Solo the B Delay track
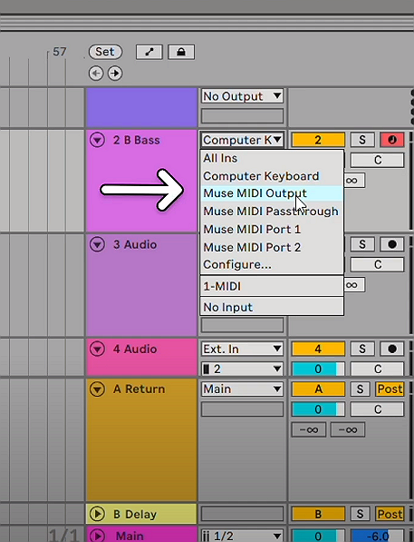Image resolution: width=414 pixels, height=542 pixels. (x=361, y=514)
